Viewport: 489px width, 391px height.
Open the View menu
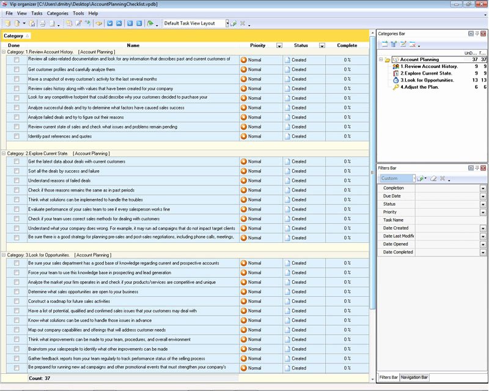click(22, 13)
